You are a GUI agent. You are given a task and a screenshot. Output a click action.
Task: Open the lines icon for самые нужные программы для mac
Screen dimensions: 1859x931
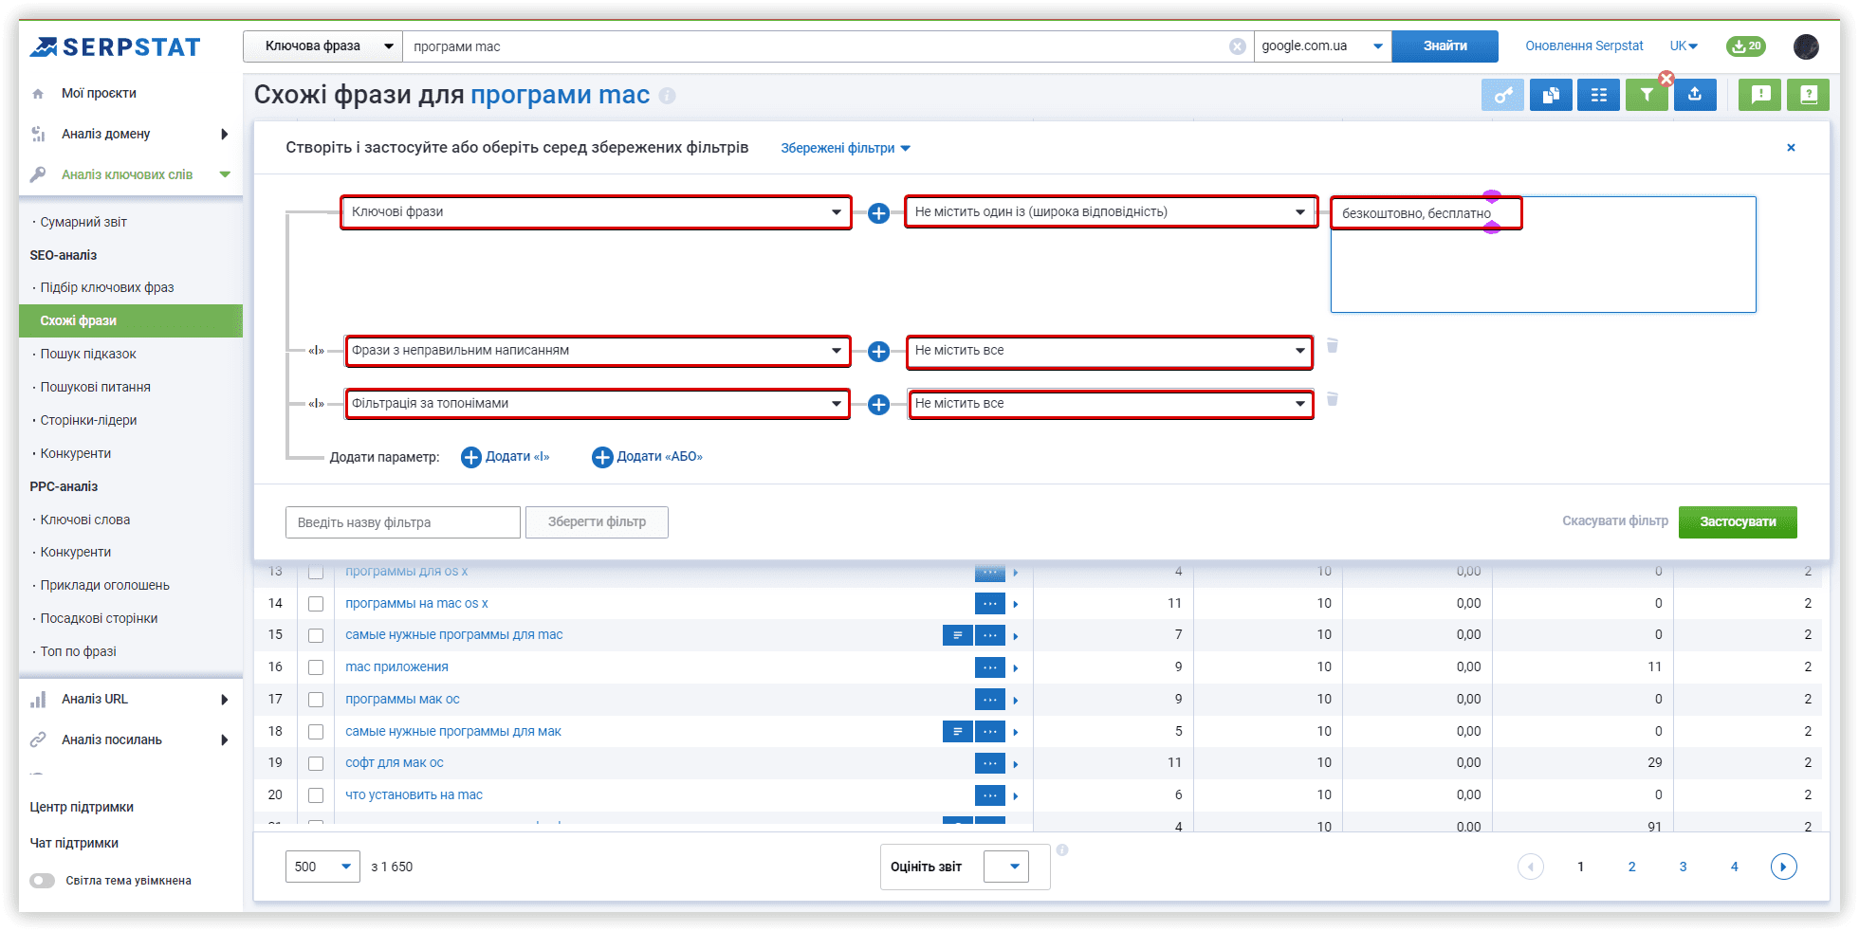[x=957, y=635]
